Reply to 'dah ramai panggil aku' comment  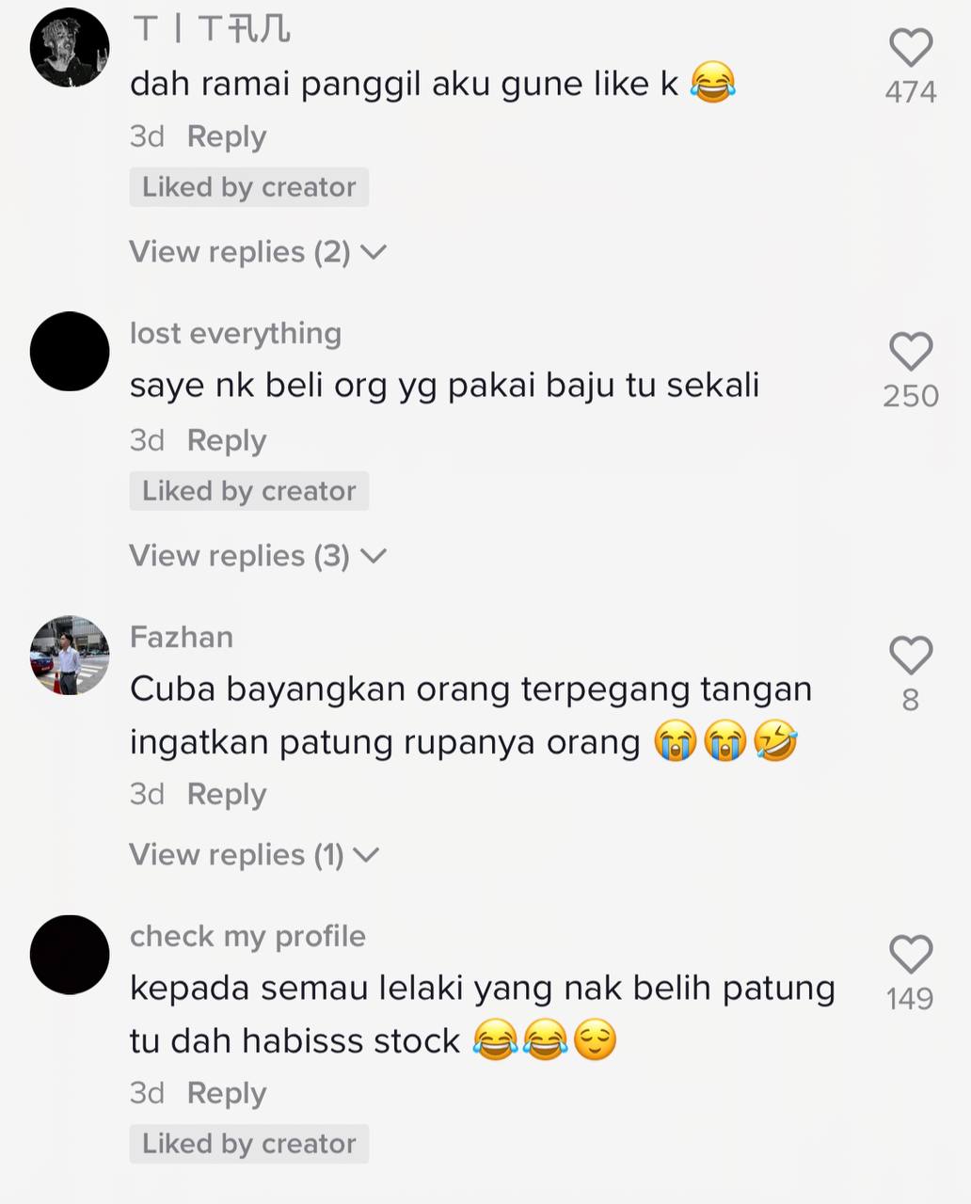227,136
